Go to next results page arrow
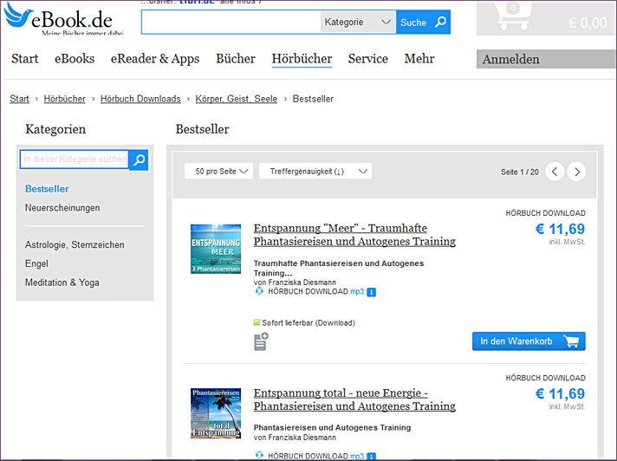 (x=576, y=172)
